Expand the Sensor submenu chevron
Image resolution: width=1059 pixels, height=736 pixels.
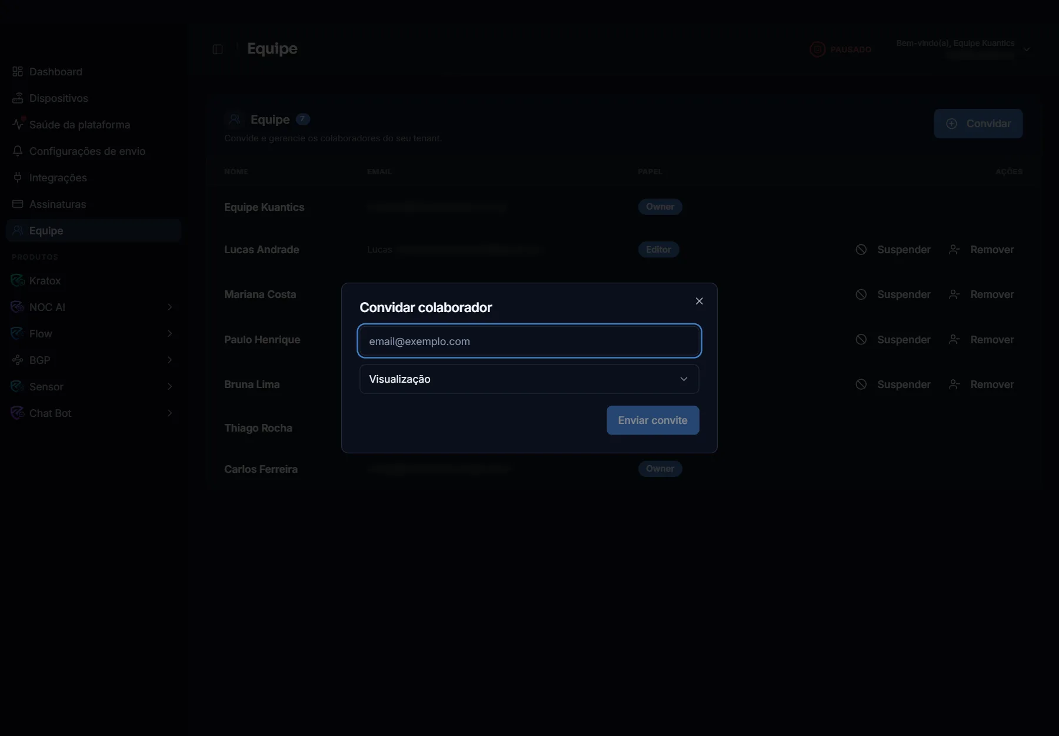(169, 386)
